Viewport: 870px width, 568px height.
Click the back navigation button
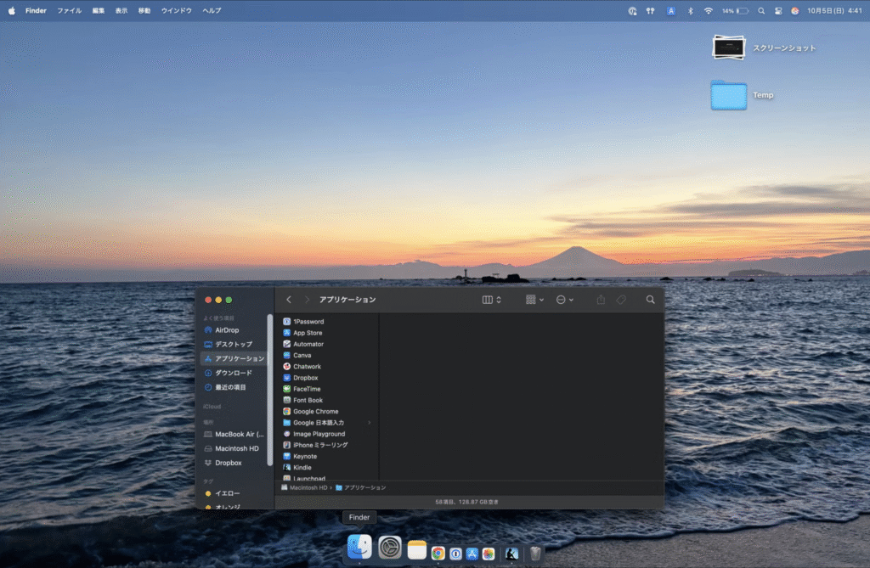pyautogui.click(x=289, y=300)
